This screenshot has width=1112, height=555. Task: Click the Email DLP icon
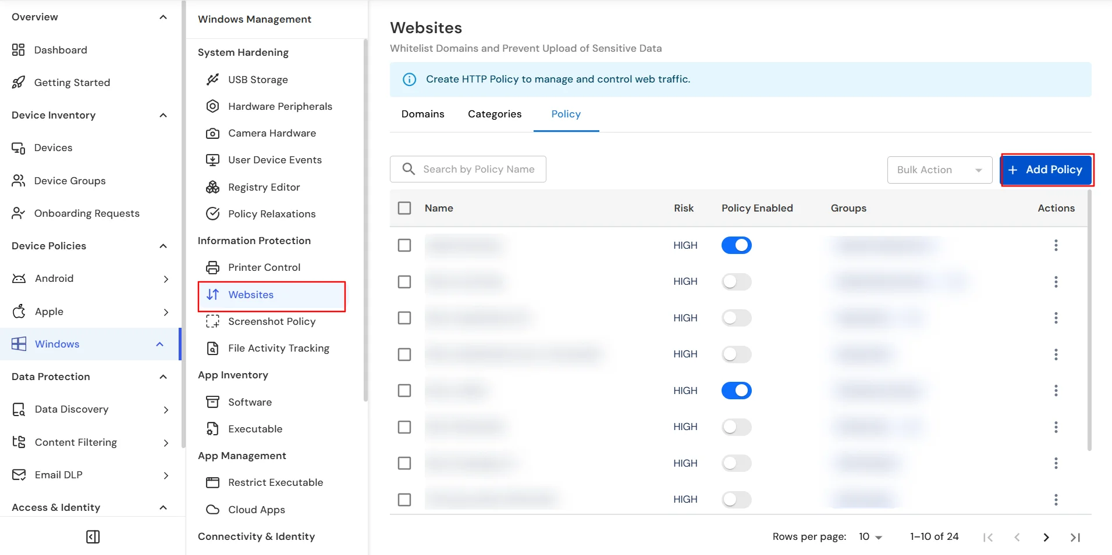point(19,475)
